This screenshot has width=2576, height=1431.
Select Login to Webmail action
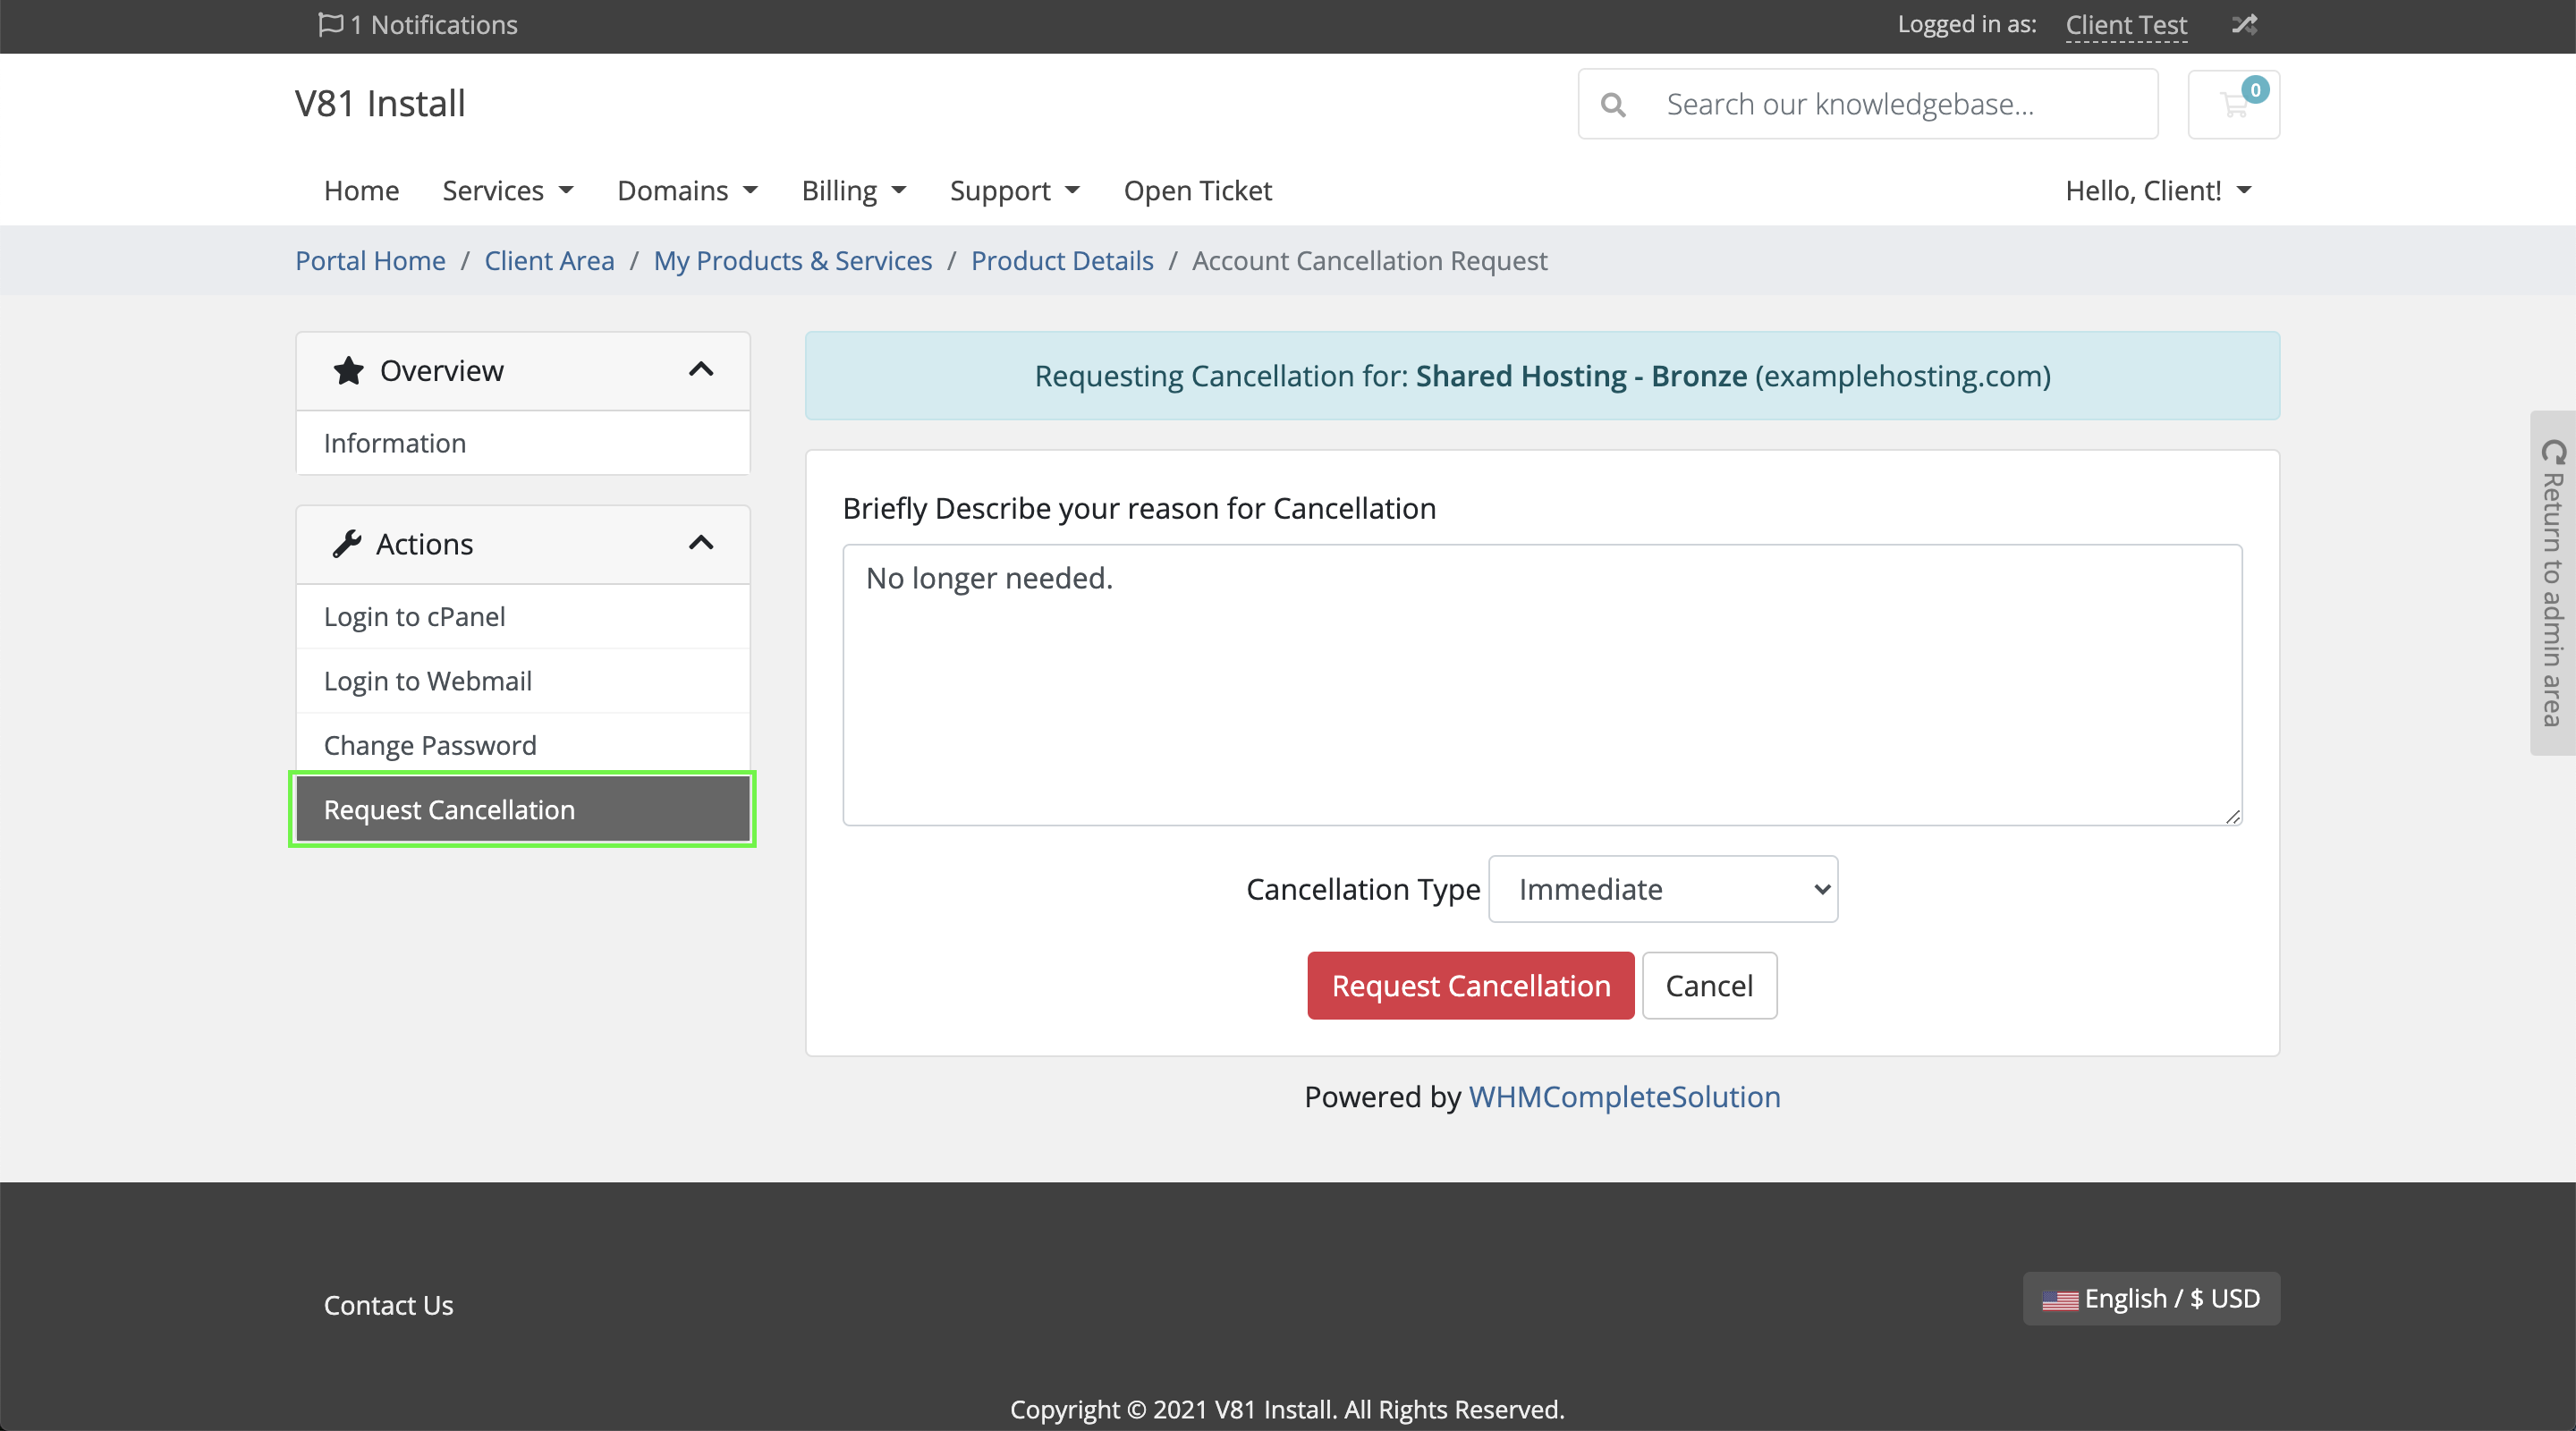[523, 680]
